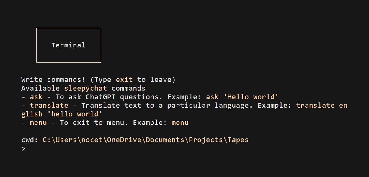Click the example "menu" text
This screenshot has width=369, height=177.
click(180, 122)
